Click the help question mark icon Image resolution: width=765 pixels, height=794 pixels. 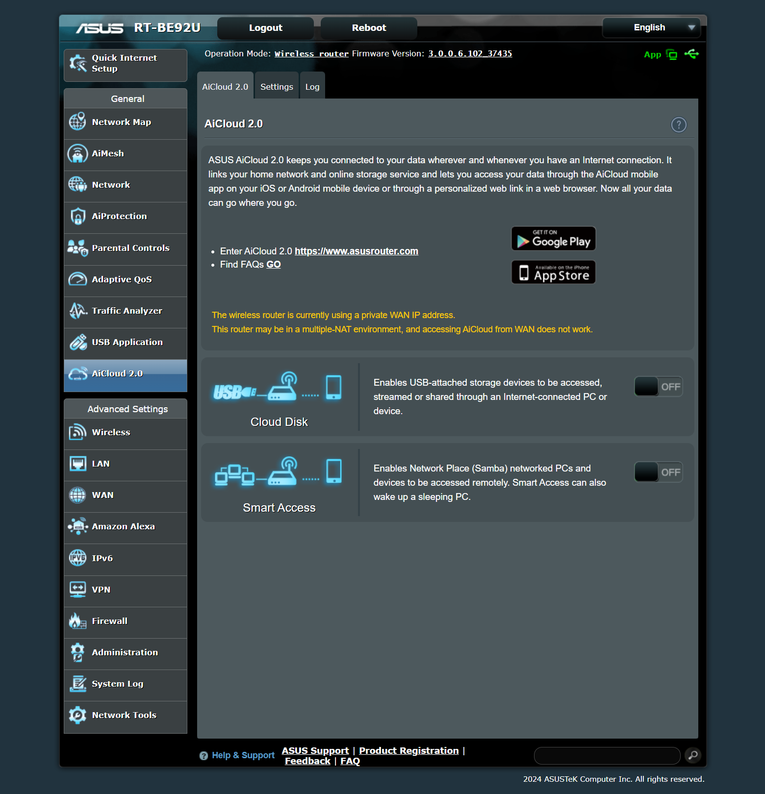tap(679, 125)
